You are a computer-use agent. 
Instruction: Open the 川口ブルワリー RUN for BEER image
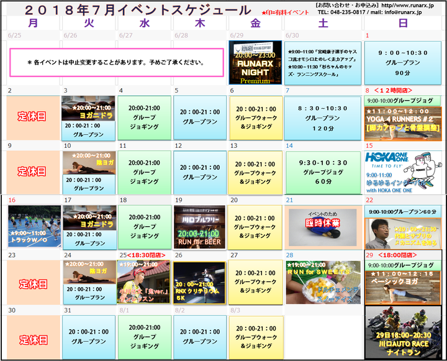(199, 227)
